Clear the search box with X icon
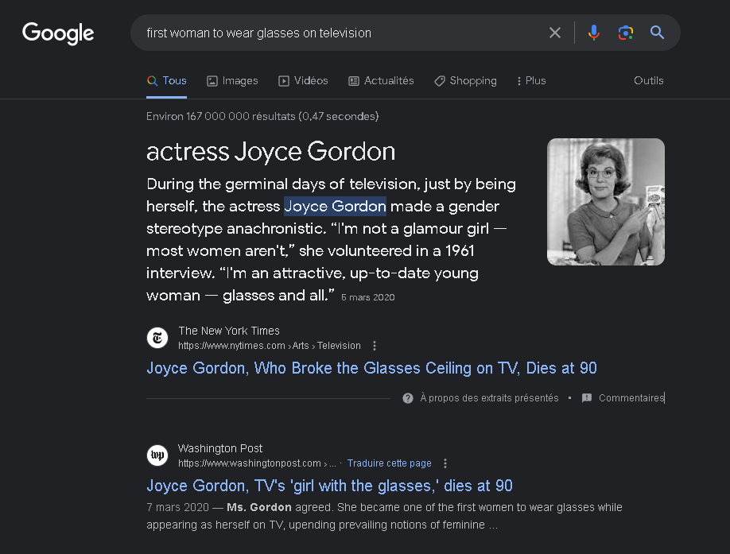The image size is (730, 554). click(555, 33)
